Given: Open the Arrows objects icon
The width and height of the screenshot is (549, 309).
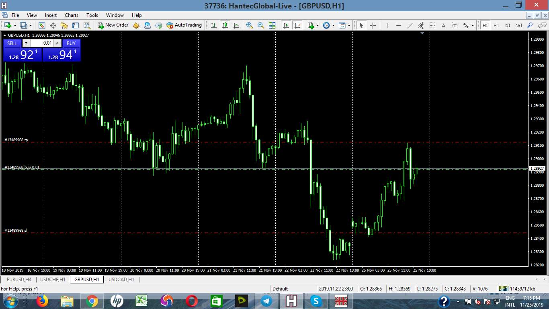Looking at the screenshot, I should click(x=466, y=25).
